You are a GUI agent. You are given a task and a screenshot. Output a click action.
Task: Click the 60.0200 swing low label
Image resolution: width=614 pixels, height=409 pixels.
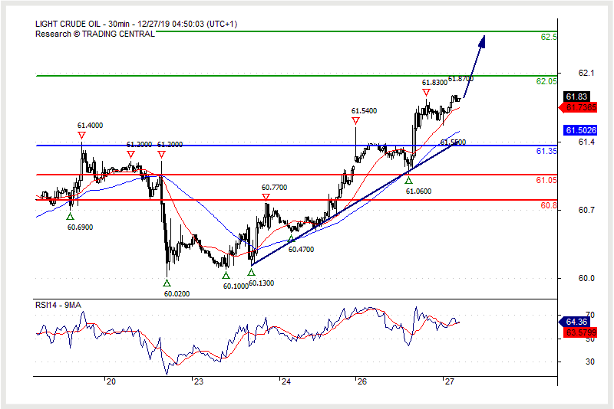177,294
